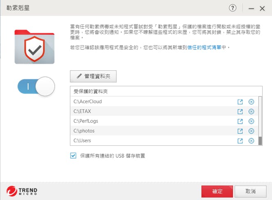Viewport: 272px width, 200px height.
Task: Remove C:\Users from protected folders
Action: (251, 141)
